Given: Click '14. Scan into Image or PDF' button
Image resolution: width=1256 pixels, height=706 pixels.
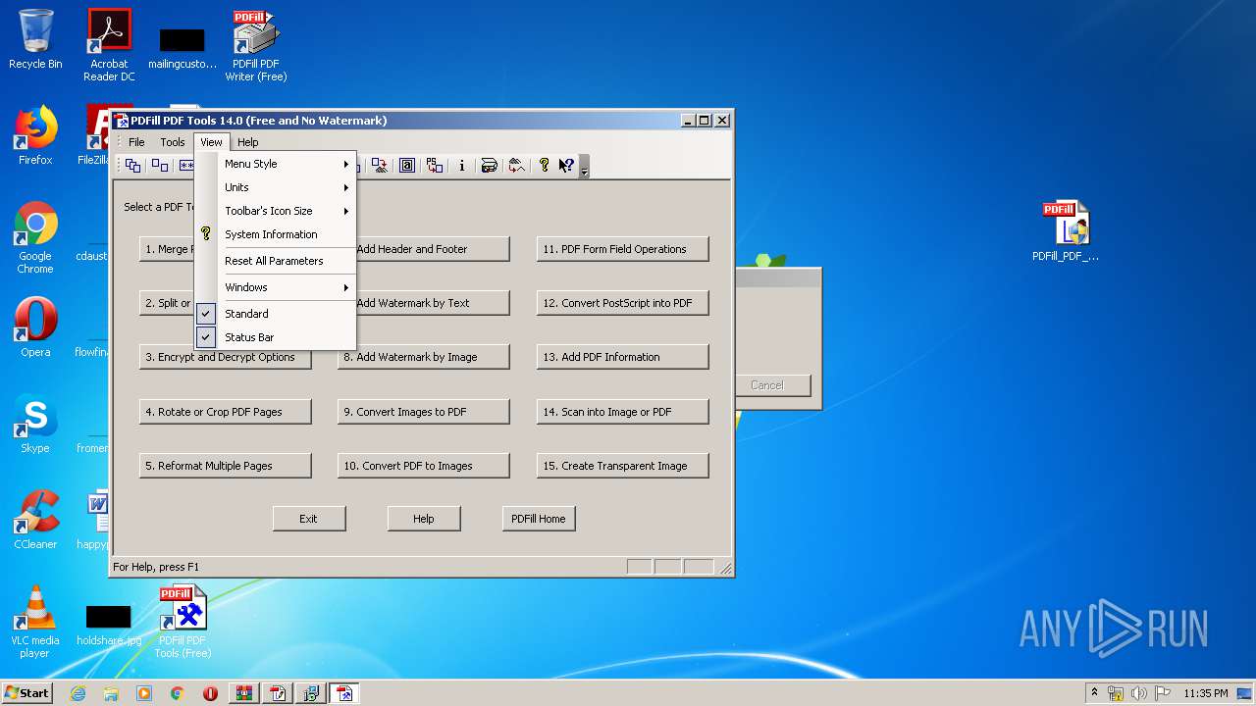Looking at the screenshot, I should click(623, 412).
